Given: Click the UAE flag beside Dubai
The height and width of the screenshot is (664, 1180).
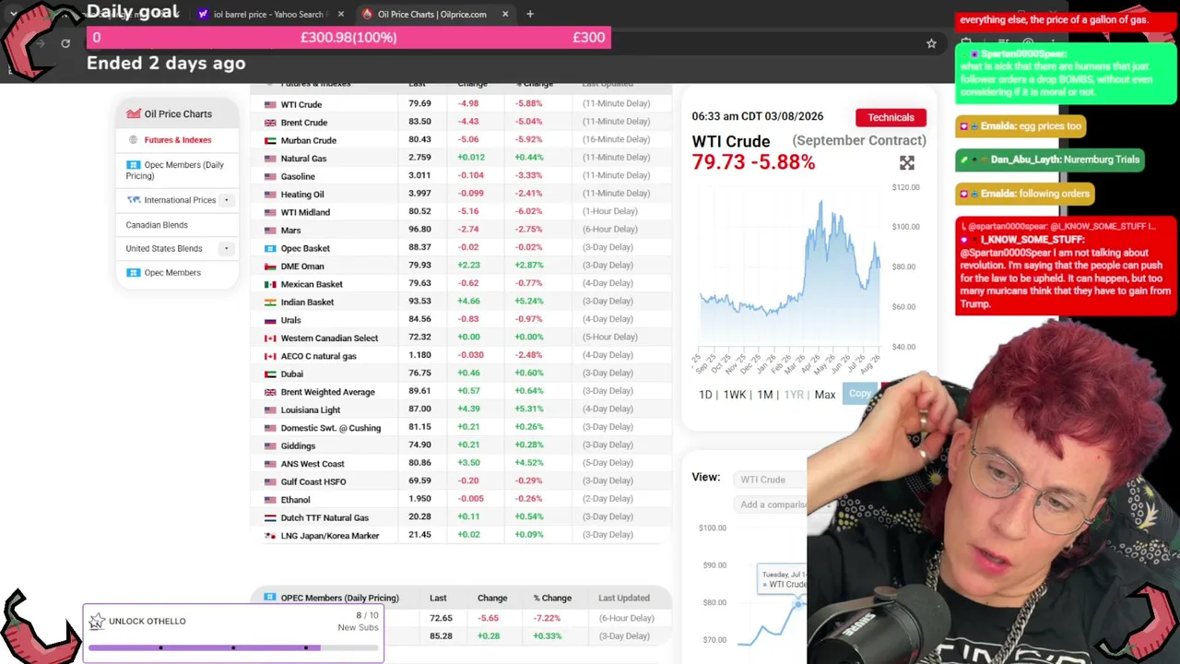Looking at the screenshot, I should pos(270,374).
